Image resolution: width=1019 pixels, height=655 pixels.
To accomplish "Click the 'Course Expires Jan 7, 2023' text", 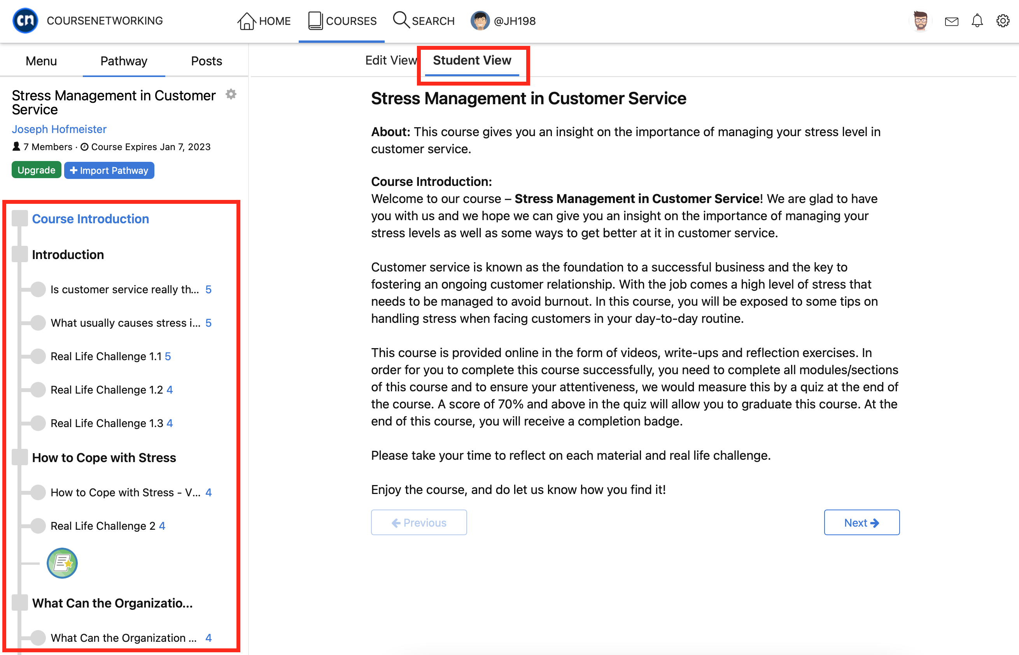I will tap(151, 147).
